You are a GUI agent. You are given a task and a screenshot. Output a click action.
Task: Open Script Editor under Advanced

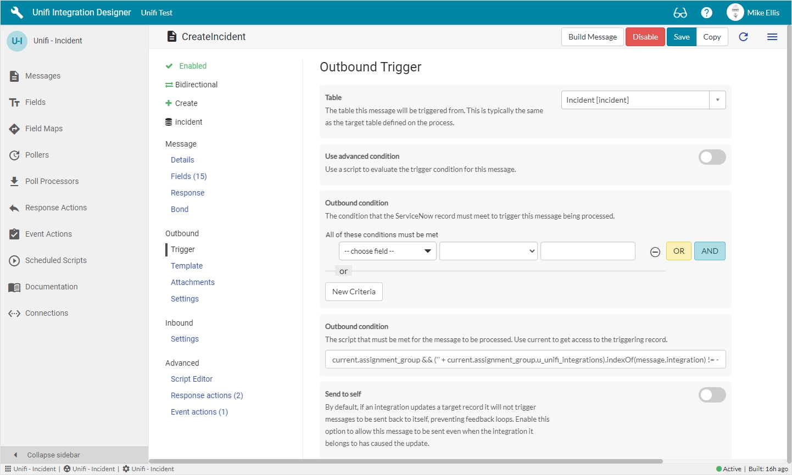(191, 379)
